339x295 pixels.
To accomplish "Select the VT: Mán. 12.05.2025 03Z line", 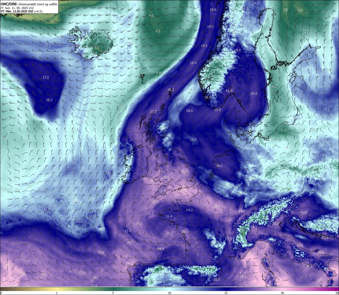I will pyautogui.click(x=21, y=11).
